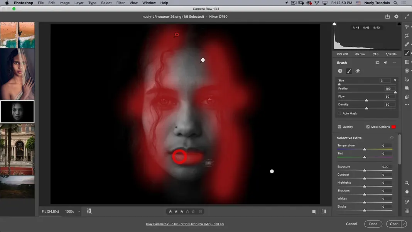
Task: Open Brush panel more options ellipsis
Action: point(394,63)
